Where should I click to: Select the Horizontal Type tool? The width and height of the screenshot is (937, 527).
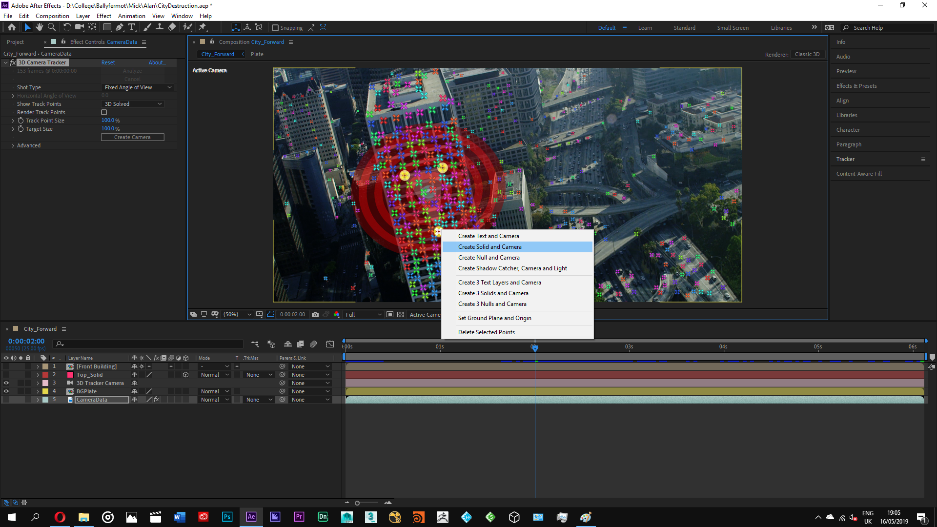point(132,27)
